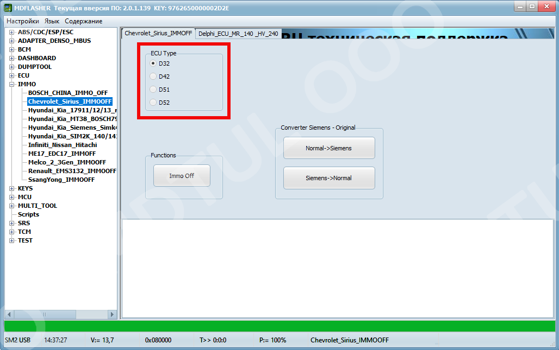This screenshot has height=350, width=559.
Task: Select the D51 ECU type radio button
Action: click(x=153, y=89)
